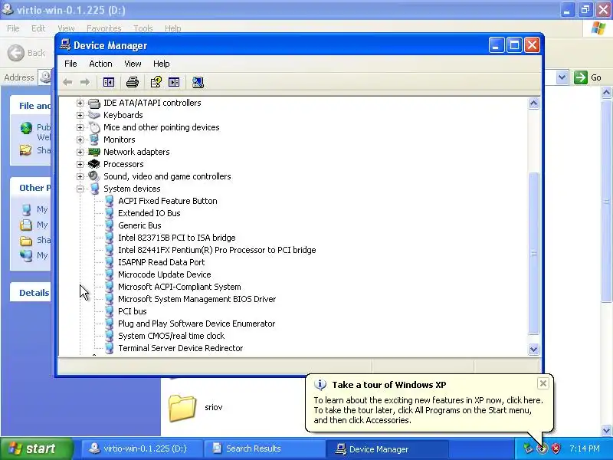Image resolution: width=613 pixels, height=460 pixels.
Task: Select the Network adapters category icon
Action: click(94, 152)
